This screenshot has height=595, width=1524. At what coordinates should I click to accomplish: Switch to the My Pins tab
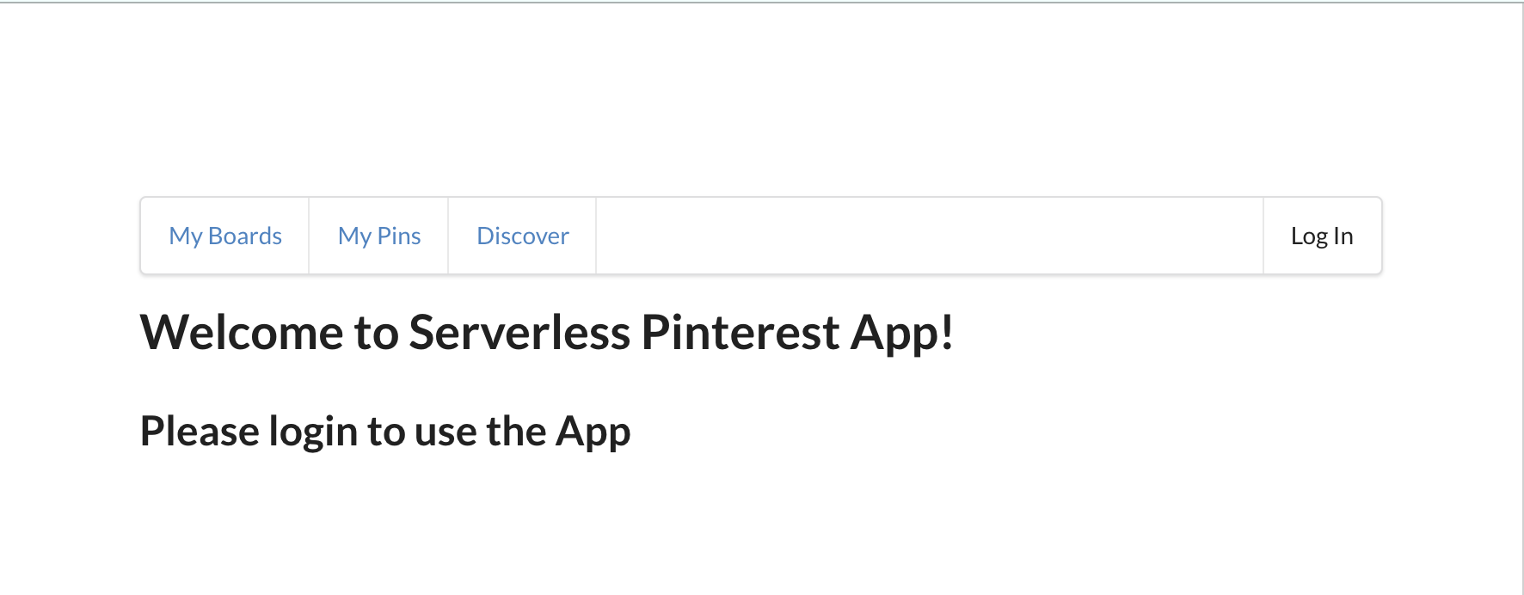379,236
